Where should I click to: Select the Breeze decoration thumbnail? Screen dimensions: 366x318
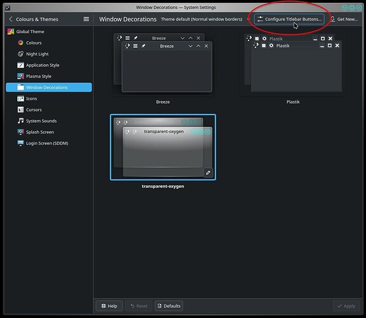[x=163, y=63]
